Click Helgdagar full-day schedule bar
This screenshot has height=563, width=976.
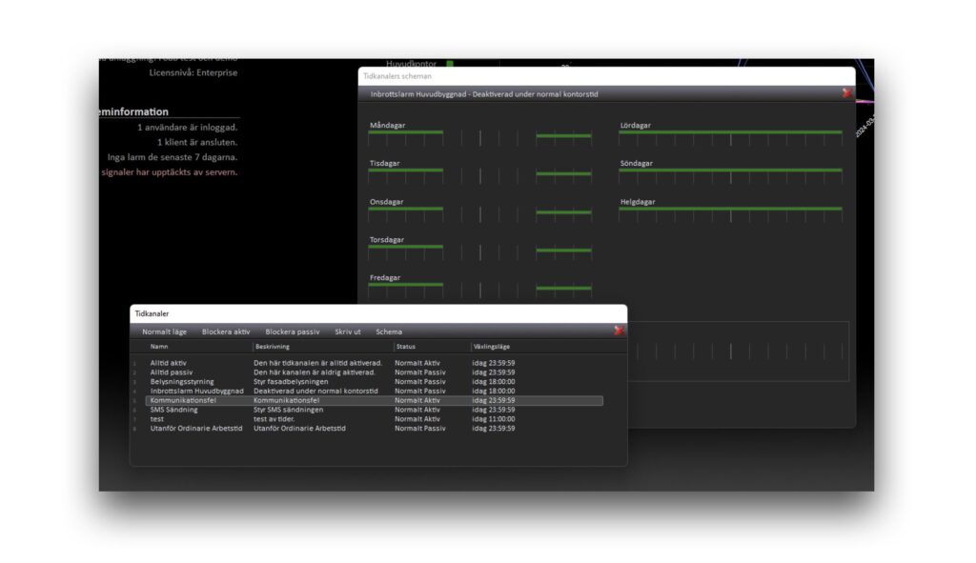(x=731, y=209)
